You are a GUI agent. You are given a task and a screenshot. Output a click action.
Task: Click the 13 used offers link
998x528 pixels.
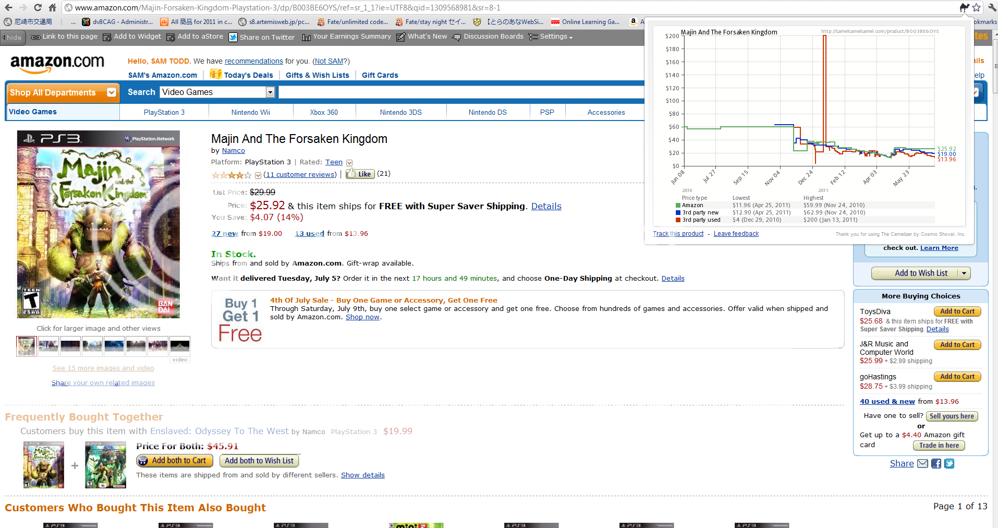310,233
